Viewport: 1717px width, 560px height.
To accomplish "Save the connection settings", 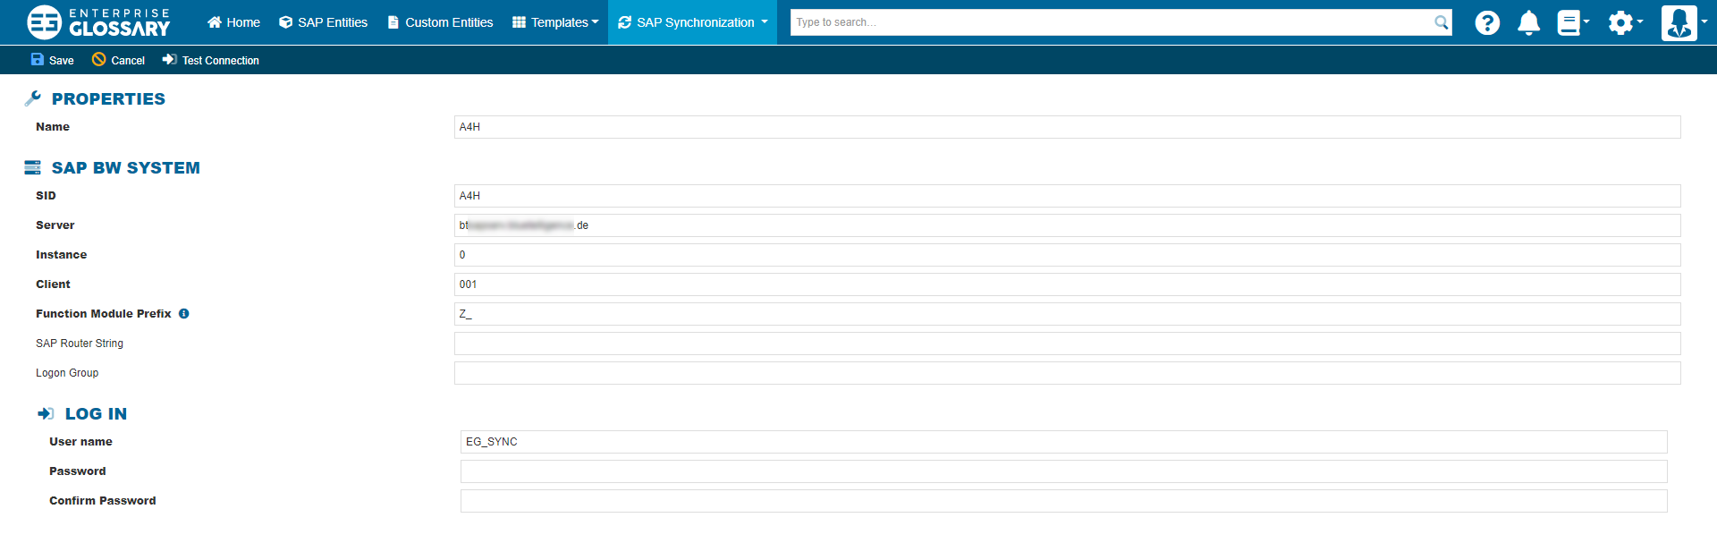I will 52,60.
